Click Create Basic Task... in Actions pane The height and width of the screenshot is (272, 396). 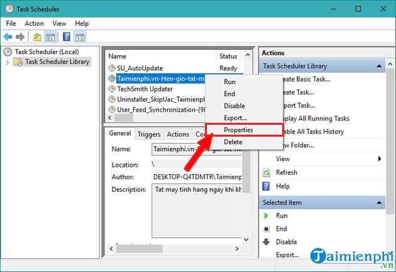pos(306,79)
